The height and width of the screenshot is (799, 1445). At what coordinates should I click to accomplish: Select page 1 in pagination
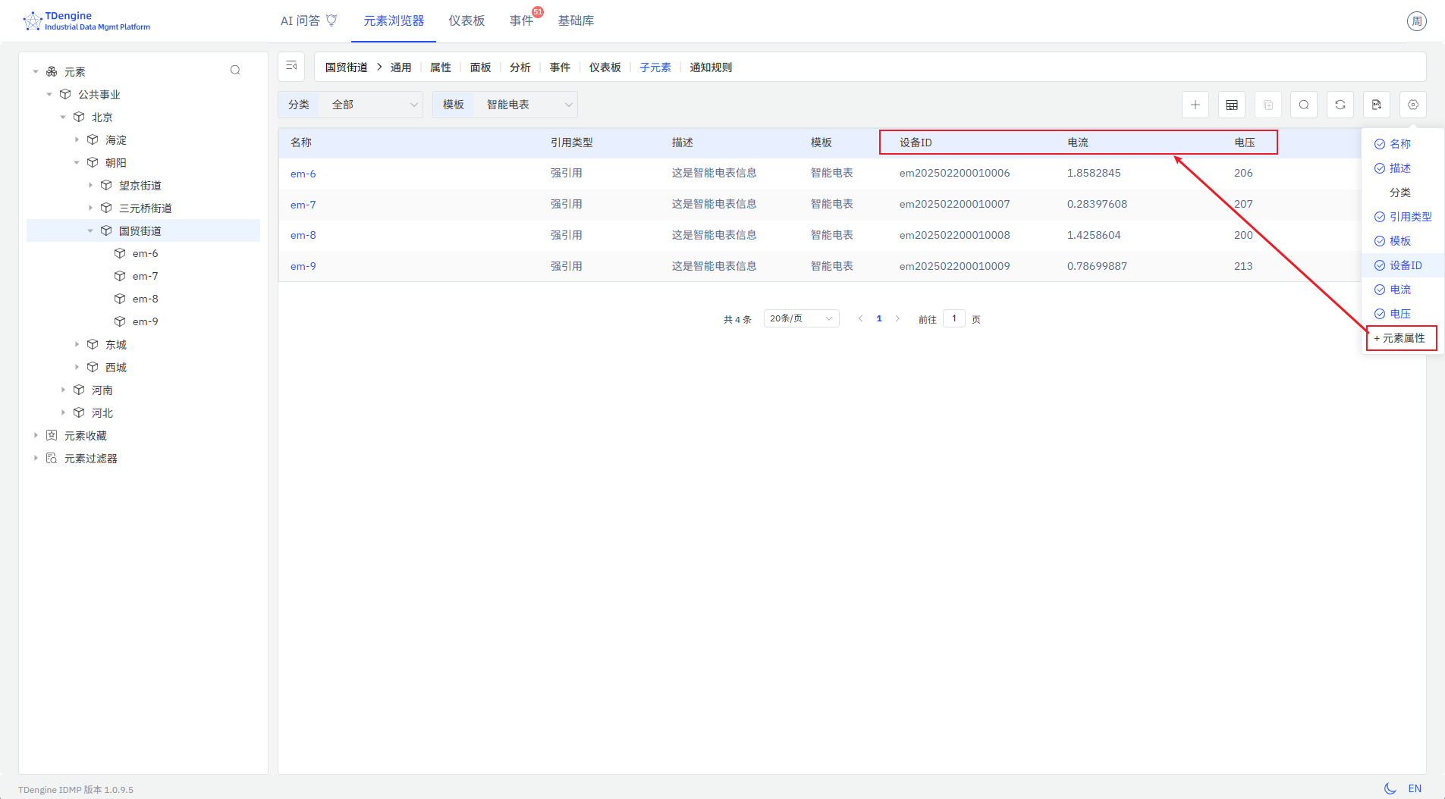[x=879, y=318]
